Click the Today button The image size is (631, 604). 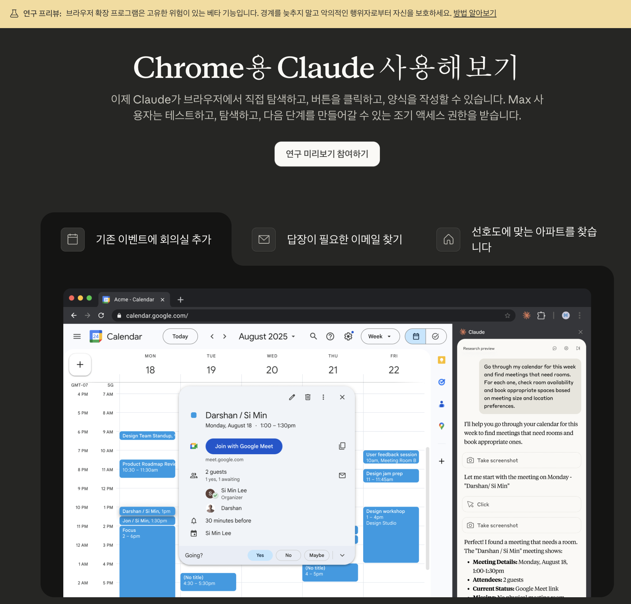point(180,337)
